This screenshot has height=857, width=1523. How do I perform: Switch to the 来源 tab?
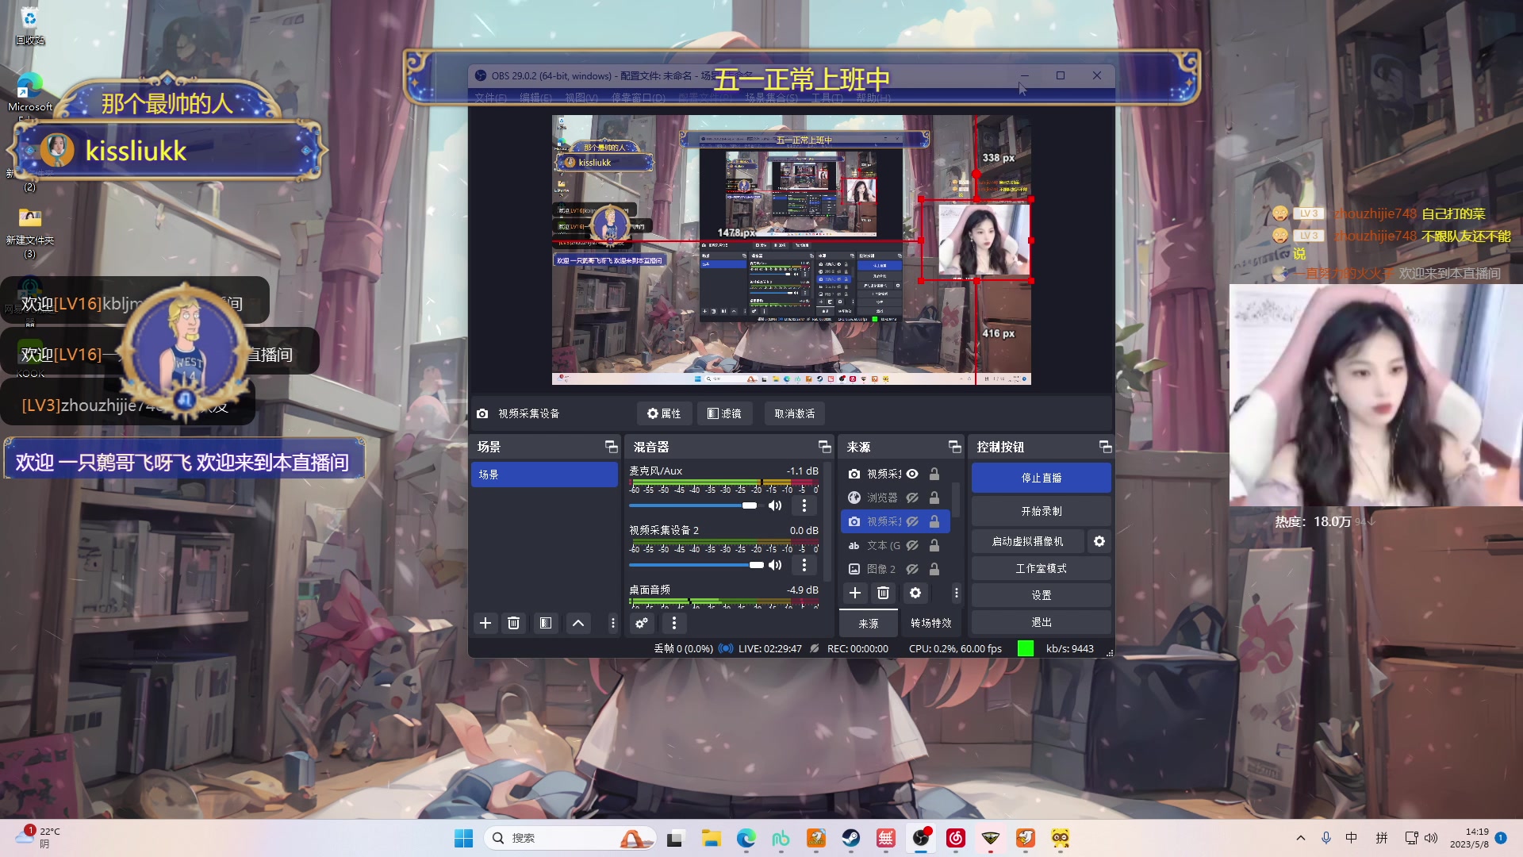pyautogui.click(x=869, y=624)
